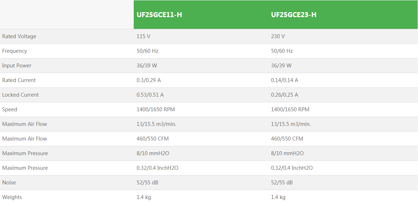Click the 230 V voltage value

click(278, 36)
